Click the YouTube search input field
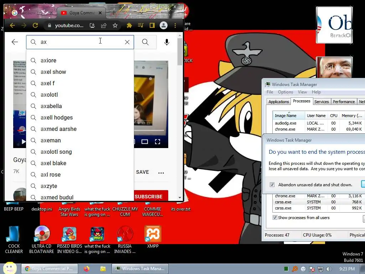 click(80, 42)
